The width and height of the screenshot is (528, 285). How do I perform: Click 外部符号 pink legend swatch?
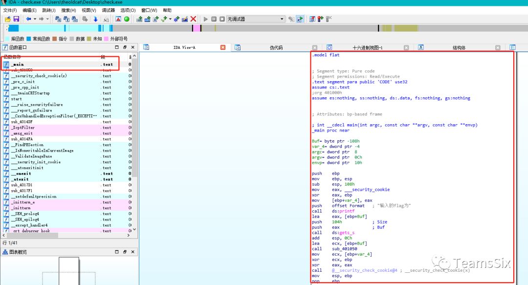107,39
